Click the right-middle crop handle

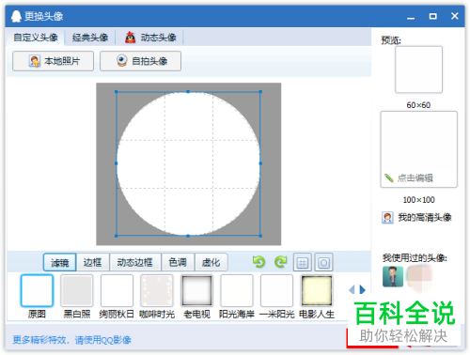[x=260, y=163]
